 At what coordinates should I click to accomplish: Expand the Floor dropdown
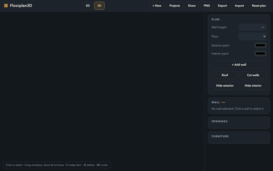pyautogui.click(x=253, y=36)
